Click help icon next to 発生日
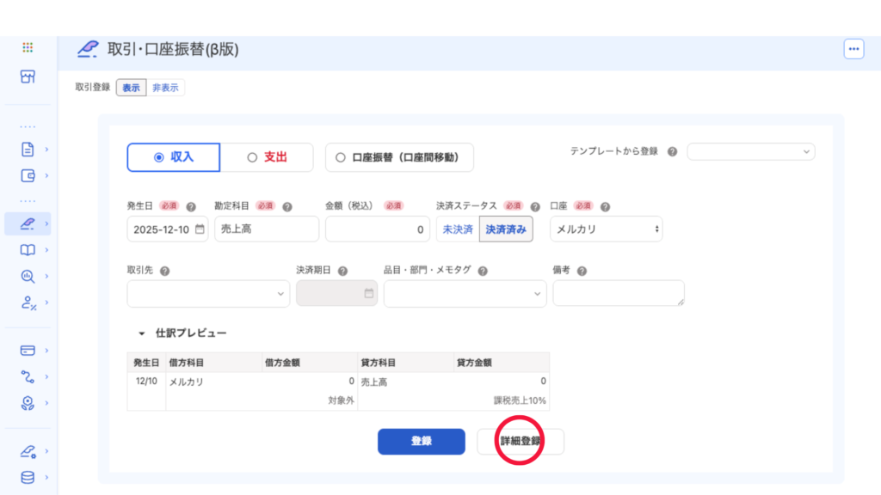This screenshot has height=495, width=881. pyautogui.click(x=191, y=207)
